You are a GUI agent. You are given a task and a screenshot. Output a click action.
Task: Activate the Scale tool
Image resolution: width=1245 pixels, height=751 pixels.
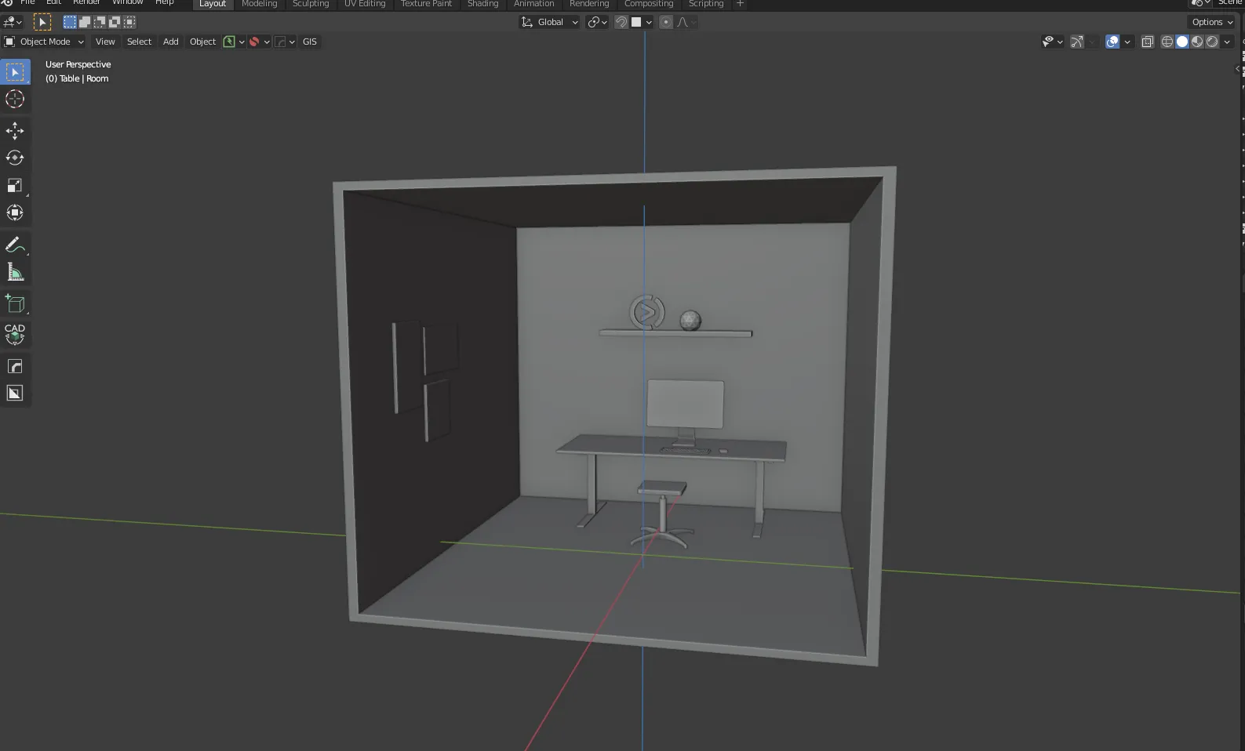[x=15, y=185]
